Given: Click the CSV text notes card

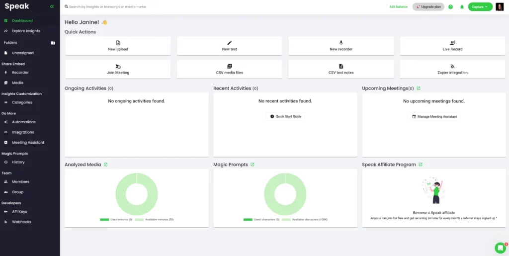Looking at the screenshot, I should click(341, 69).
